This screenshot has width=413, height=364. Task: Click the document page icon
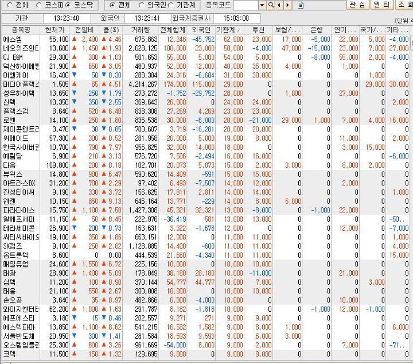[x=301, y=5]
